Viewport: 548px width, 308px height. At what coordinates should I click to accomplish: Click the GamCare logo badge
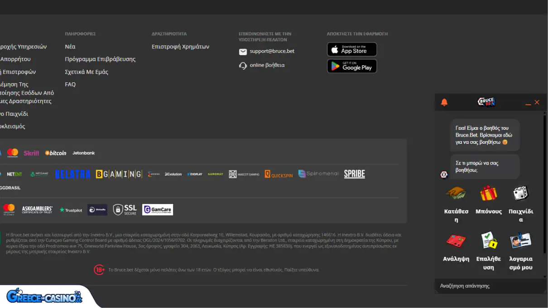(157, 209)
